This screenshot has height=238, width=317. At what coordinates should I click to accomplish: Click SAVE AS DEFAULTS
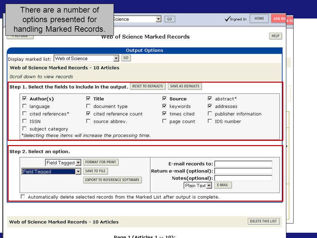[x=185, y=86]
